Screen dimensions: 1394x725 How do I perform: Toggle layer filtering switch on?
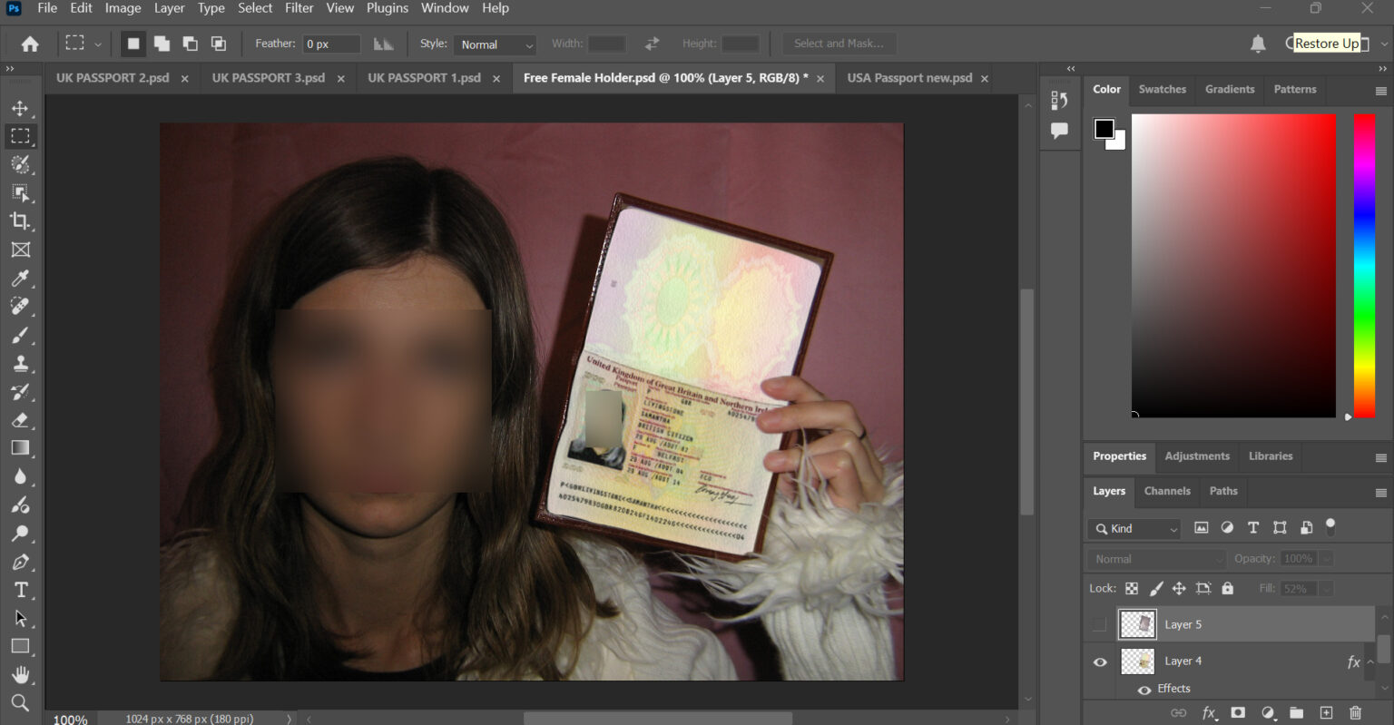point(1330,525)
